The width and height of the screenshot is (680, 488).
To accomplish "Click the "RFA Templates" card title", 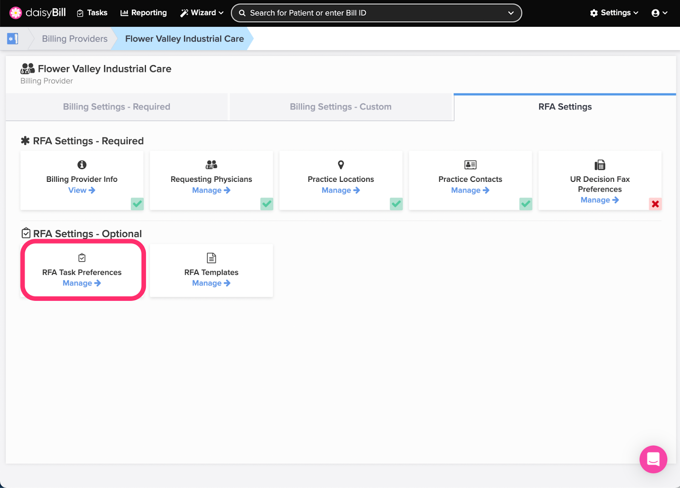I will [x=211, y=272].
